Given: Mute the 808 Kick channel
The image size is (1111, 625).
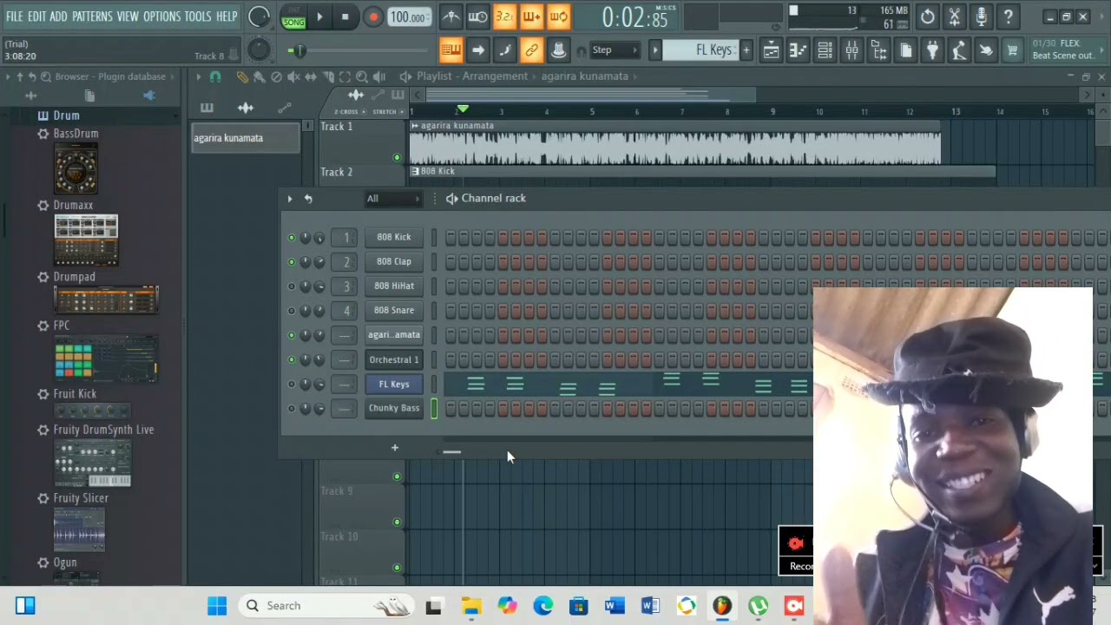Looking at the screenshot, I should [291, 237].
